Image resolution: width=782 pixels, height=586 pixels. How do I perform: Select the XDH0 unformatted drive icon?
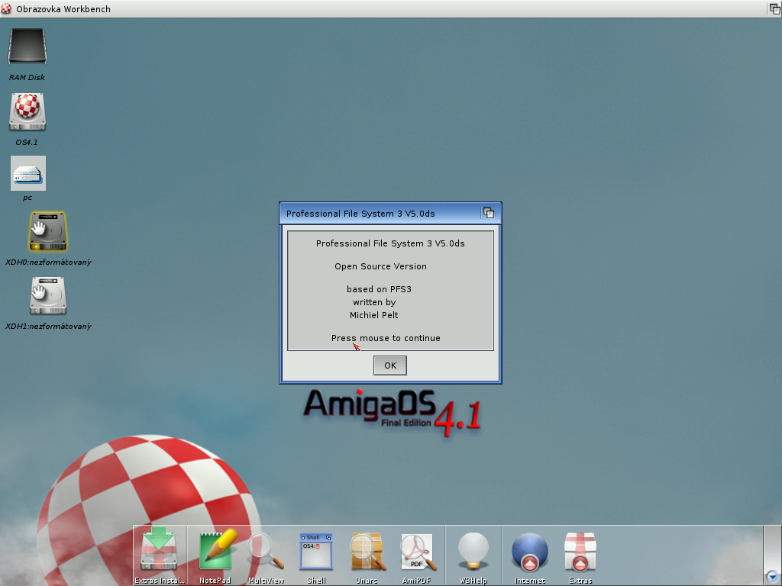click(x=47, y=231)
